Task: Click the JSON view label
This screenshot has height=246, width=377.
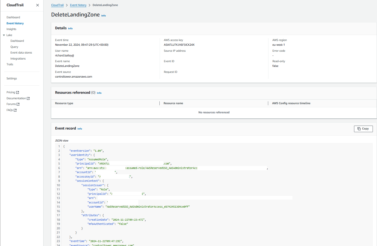Action: pyautogui.click(x=62, y=141)
